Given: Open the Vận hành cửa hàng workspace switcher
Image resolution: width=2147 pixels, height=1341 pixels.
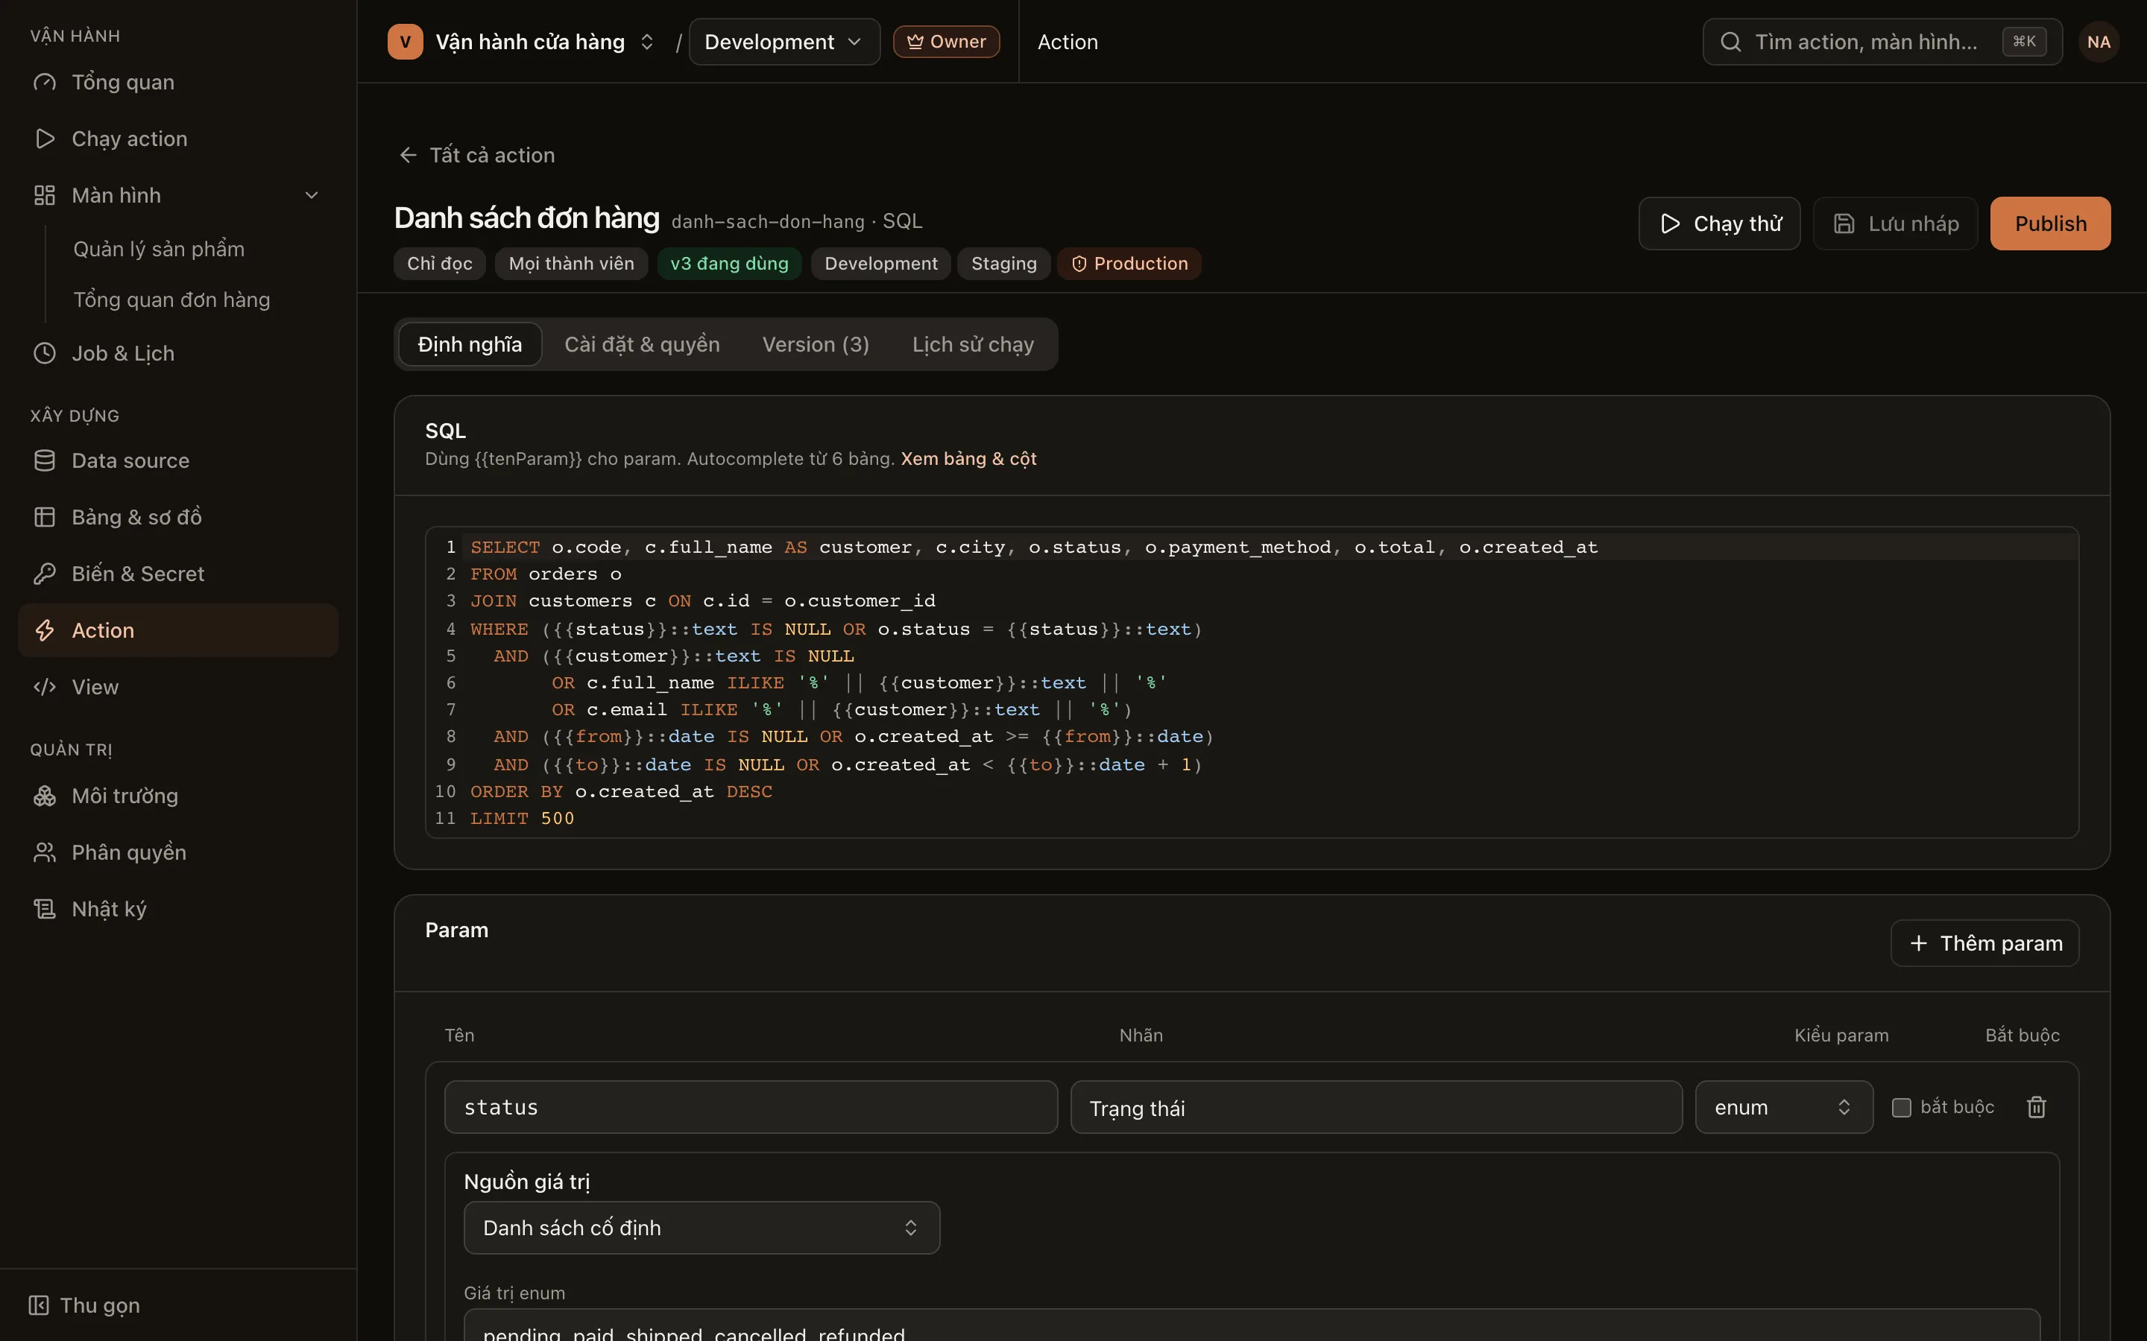Looking at the screenshot, I should (x=523, y=42).
